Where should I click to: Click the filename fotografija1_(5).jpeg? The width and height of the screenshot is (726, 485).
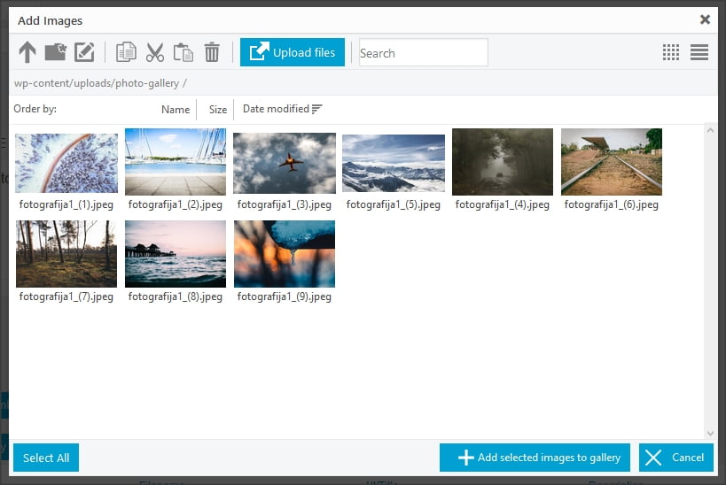click(394, 204)
